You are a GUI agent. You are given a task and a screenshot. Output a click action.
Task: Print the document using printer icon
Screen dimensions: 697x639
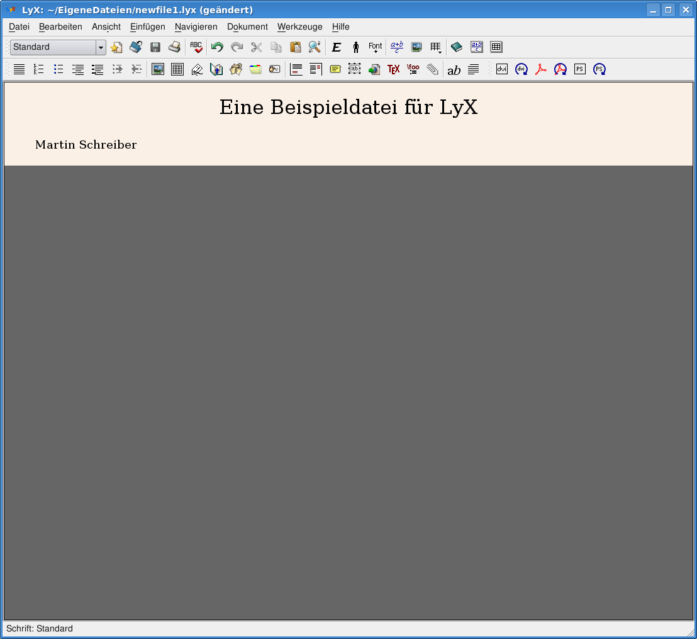[175, 47]
